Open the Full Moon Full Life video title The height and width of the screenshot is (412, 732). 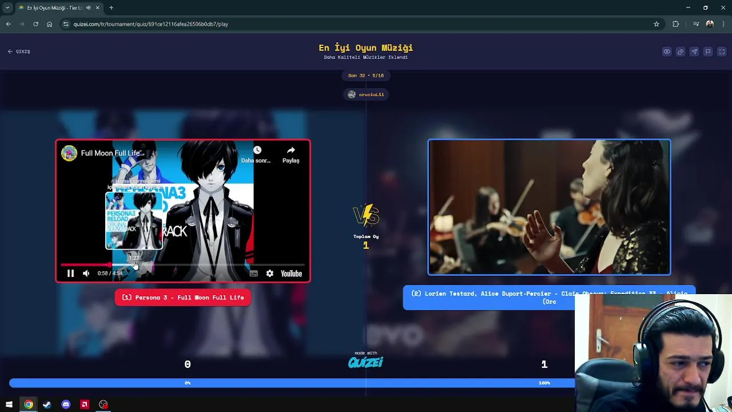click(110, 153)
